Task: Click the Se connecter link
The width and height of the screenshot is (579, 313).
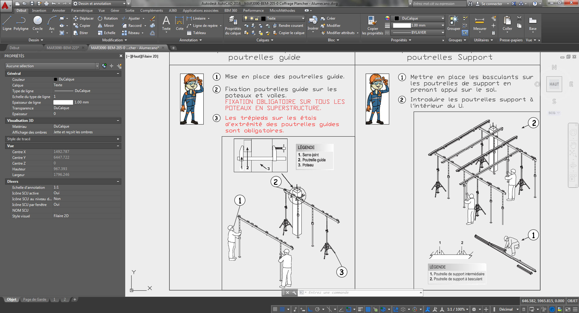Action: tap(492, 4)
